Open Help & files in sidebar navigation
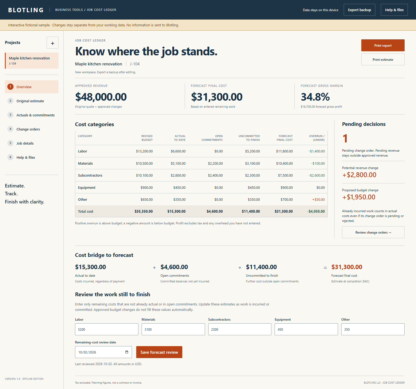Image resolution: width=416 pixels, height=389 pixels. [x=32, y=157]
